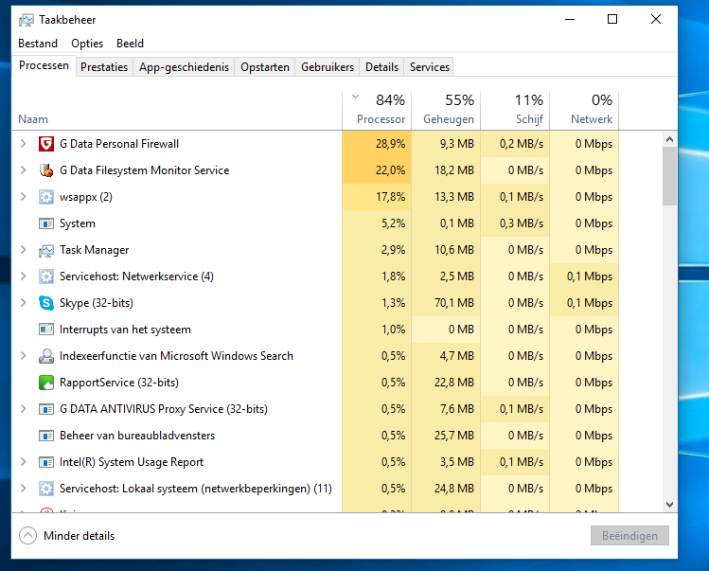The height and width of the screenshot is (571, 709).
Task: Expand G DATA ANTIVIRUS Proxy Service row
Action: coord(24,409)
